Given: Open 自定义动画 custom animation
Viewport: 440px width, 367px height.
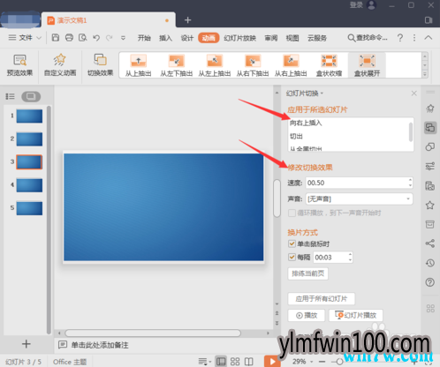Looking at the screenshot, I should 60,65.
